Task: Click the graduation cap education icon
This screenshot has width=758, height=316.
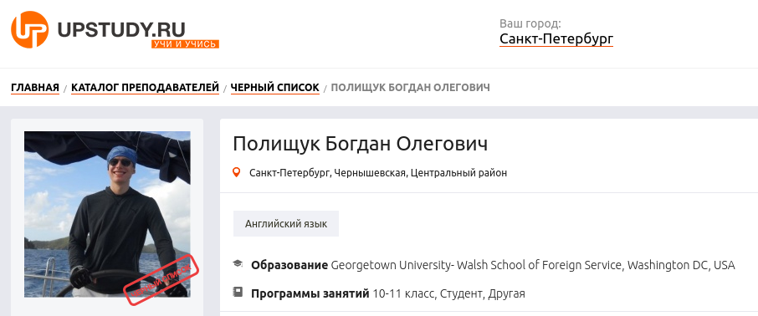Action: [238, 264]
